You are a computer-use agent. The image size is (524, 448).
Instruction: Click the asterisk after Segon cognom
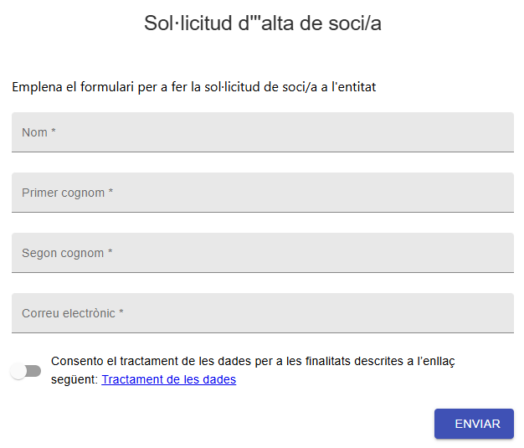point(110,251)
